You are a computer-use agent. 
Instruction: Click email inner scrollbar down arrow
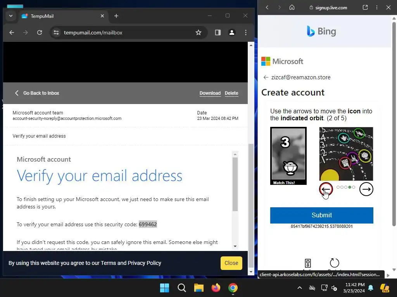pyautogui.click(x=235, y=246)
